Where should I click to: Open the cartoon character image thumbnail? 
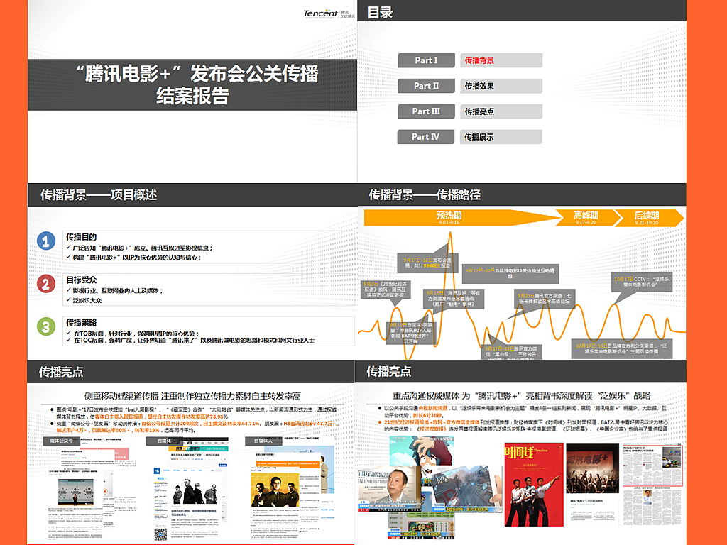coord(422,451)
